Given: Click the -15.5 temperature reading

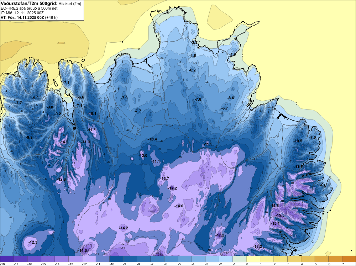Looking at the screenshot, I should click(x=280, y=215).
